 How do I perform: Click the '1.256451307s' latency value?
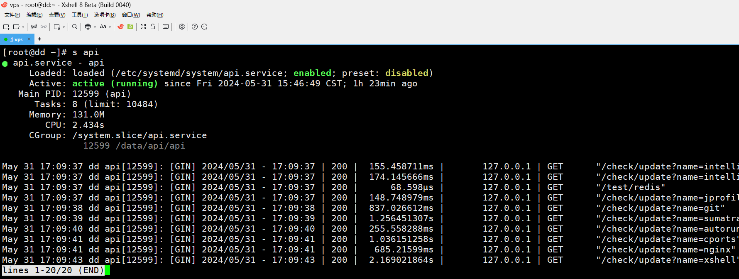coord(401,218)
